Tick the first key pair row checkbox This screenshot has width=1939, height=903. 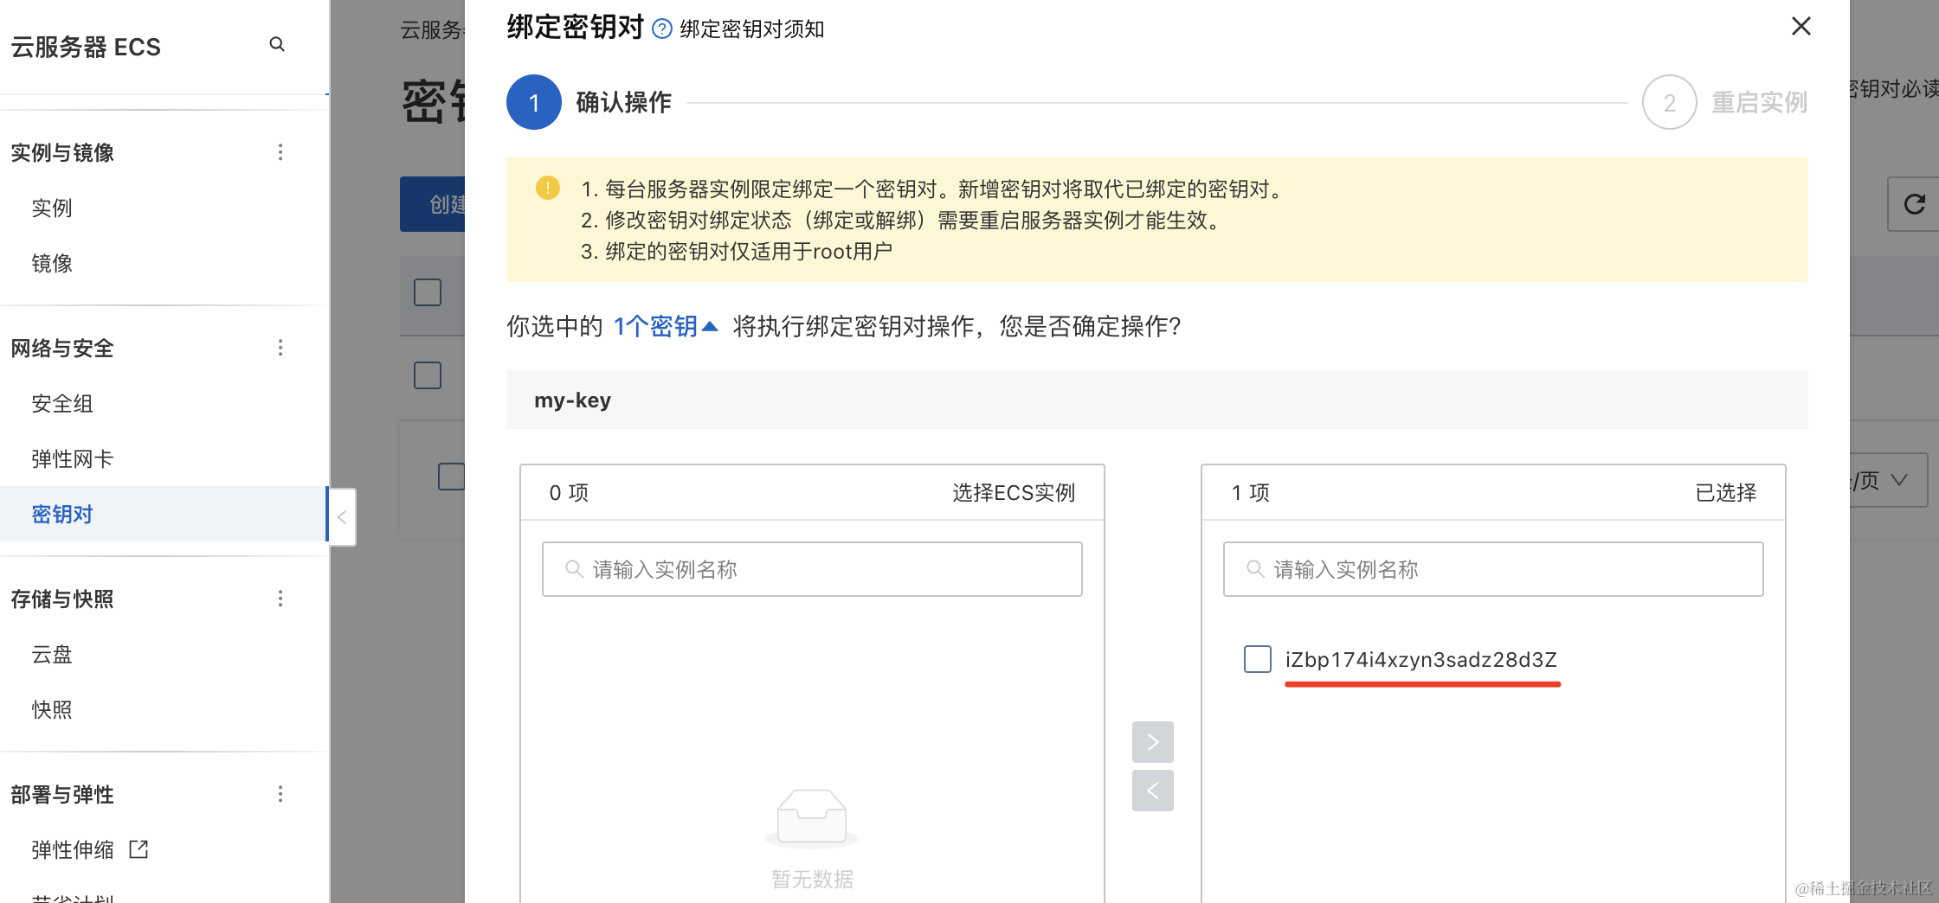(428, 375)
